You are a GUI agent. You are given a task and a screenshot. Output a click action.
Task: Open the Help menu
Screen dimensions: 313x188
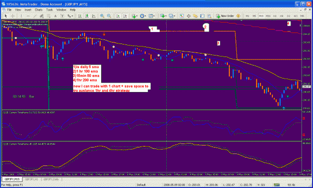tap(73, 9)
